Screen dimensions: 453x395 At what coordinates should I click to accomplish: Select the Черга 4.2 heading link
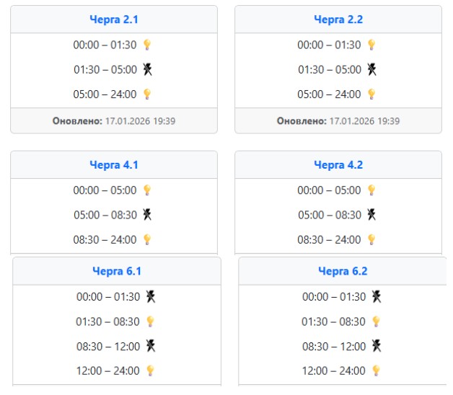[x=338, y=165]
